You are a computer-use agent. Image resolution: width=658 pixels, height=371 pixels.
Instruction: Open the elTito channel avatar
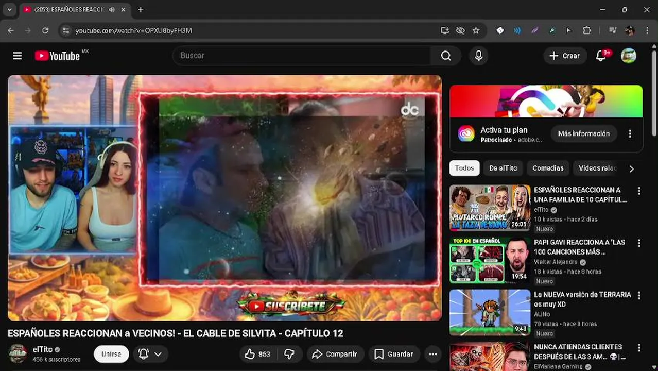pyautogui.click(x=17, y=354)
